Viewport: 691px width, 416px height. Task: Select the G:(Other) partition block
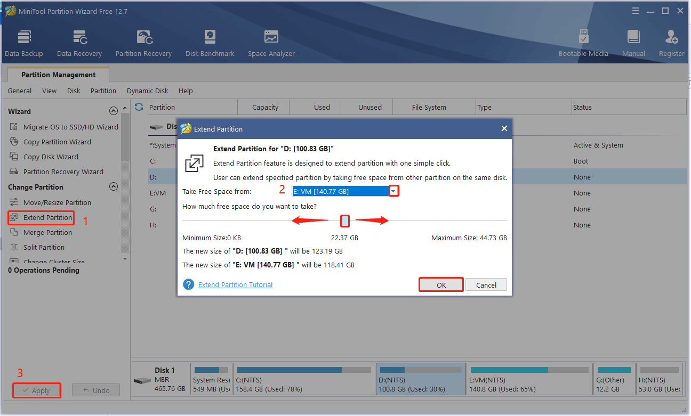[615, 379]
